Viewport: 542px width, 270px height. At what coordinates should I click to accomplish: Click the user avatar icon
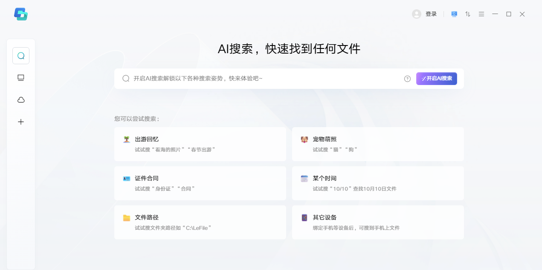pos(417,14)
